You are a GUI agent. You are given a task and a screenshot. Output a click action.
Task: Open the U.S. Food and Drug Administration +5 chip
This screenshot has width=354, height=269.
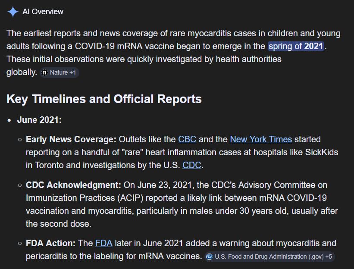269,256
